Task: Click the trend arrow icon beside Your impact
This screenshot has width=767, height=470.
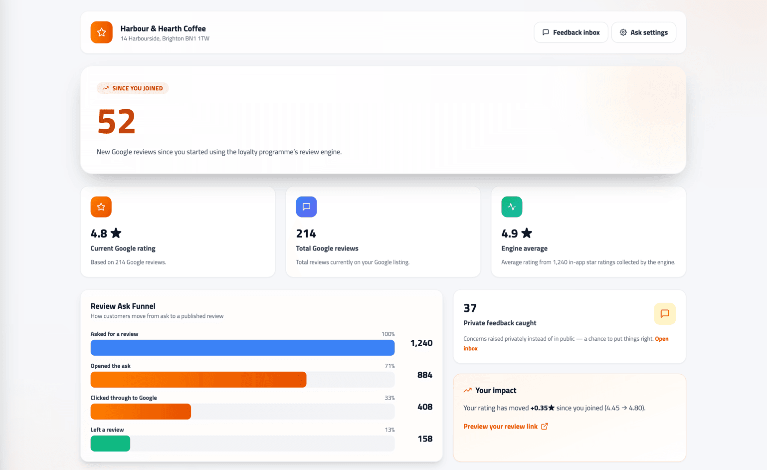Action: (x=467, y=390)
